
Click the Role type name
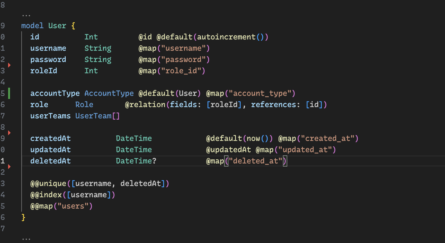(x=84, y=105)
